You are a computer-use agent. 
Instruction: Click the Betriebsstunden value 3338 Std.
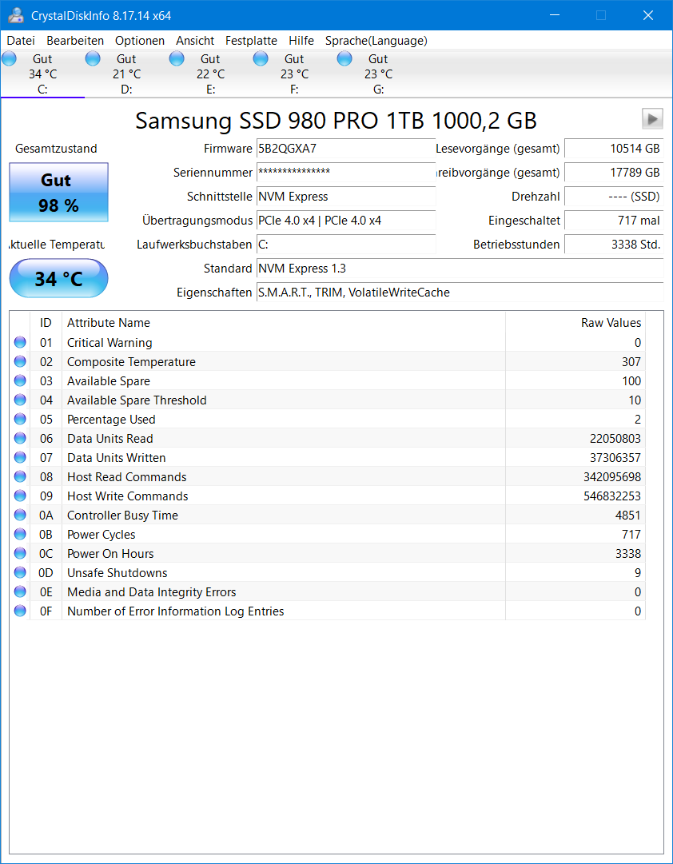tap(614, 244)
